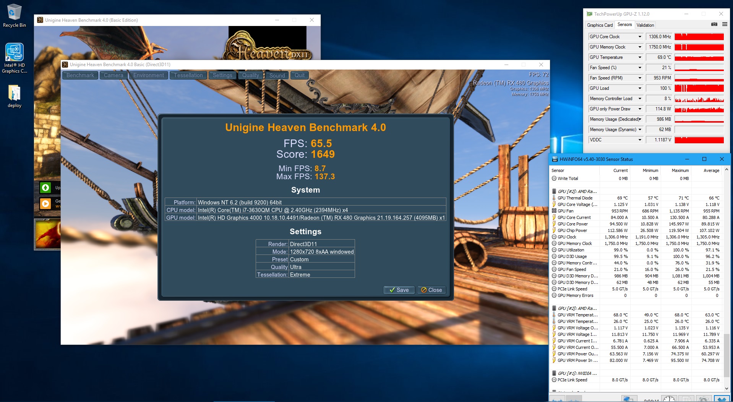This screenshot has height=402, width=733.
Task: Switch to Graphics Card tab in GPU-Z
Action: pos(600,25)
